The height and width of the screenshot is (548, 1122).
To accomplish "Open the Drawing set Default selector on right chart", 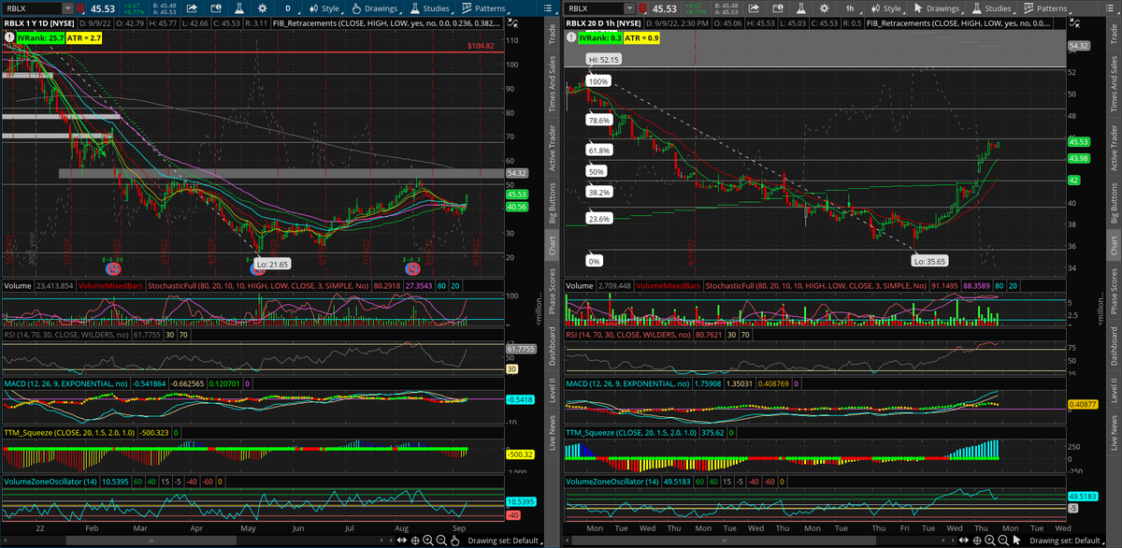I will 1065,541.
